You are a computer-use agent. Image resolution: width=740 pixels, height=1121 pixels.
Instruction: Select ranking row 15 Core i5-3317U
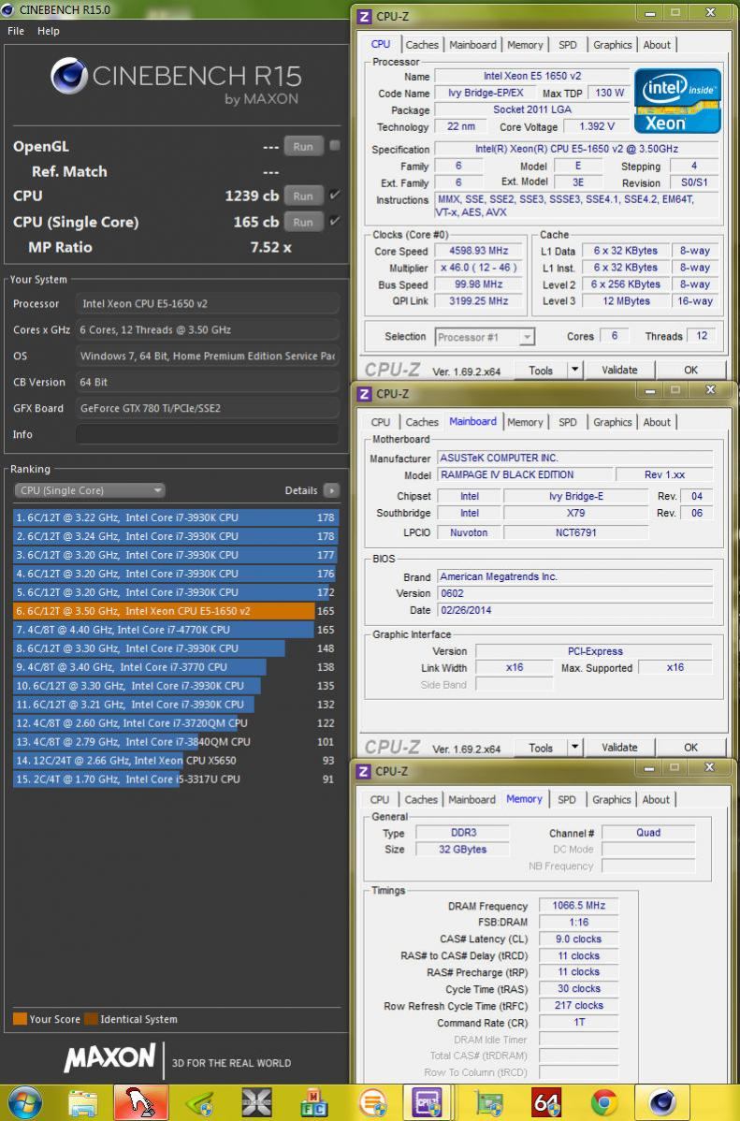(x=175, y=779)
